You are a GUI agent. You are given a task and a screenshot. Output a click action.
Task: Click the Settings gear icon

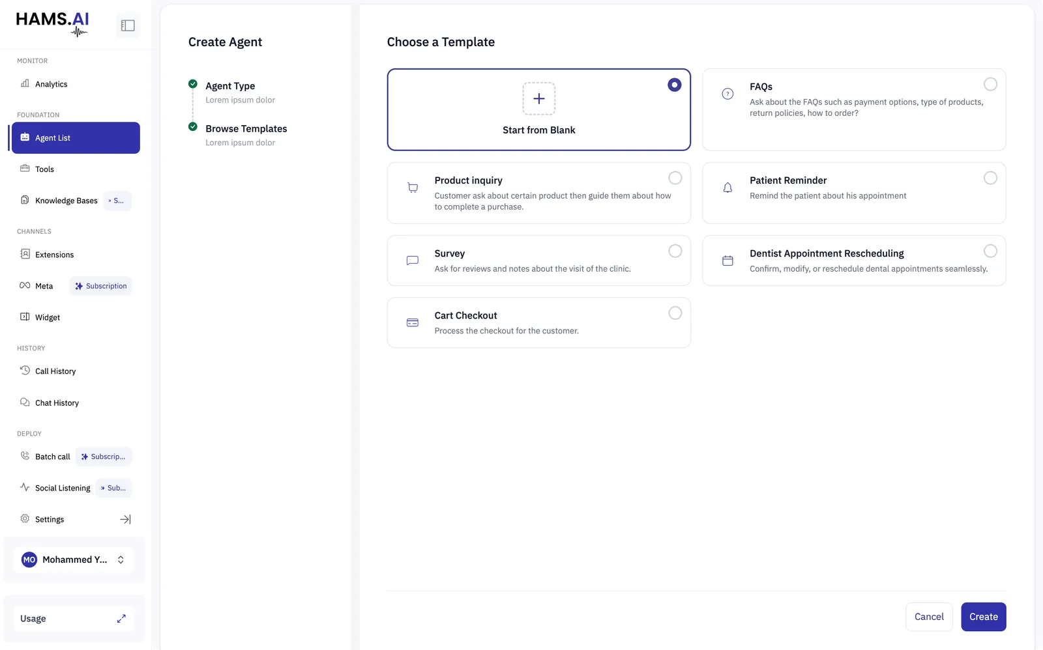pos(25,518)
